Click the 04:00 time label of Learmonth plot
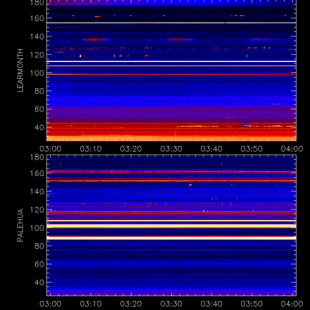 pos(292,149)
